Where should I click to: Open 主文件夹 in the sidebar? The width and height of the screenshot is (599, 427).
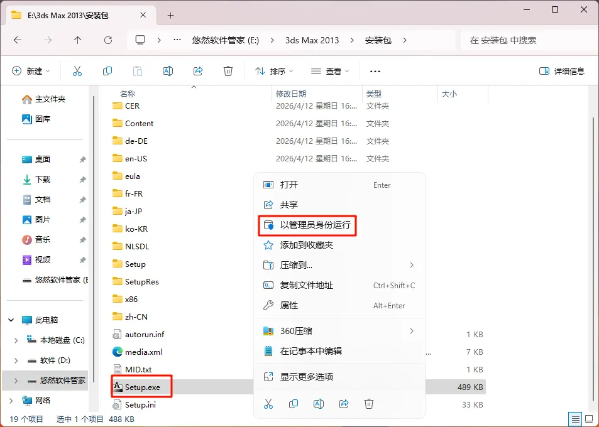[43, 99]
